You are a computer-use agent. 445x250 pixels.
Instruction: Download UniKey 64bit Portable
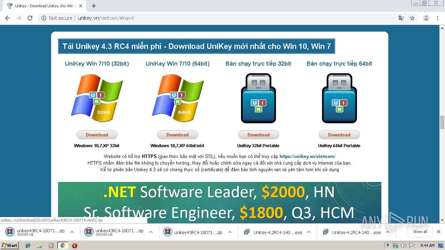pos(339,135)
